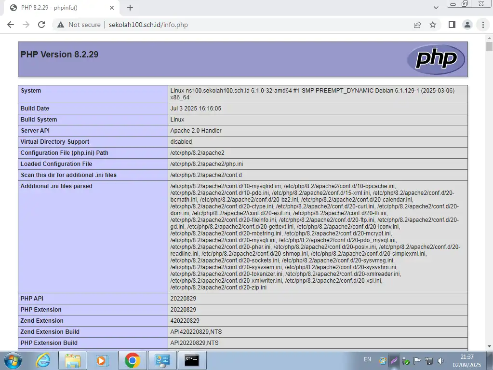Open the Chrome profile avatar
493x370 pixels.
pos(467,25)
